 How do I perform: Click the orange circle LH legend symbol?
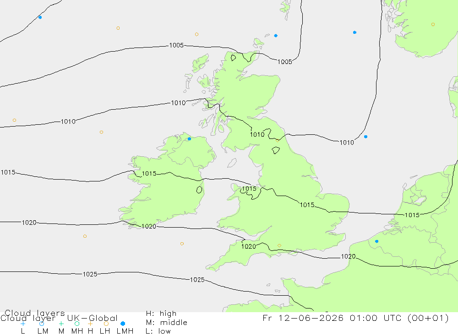[x=106, y=324]
